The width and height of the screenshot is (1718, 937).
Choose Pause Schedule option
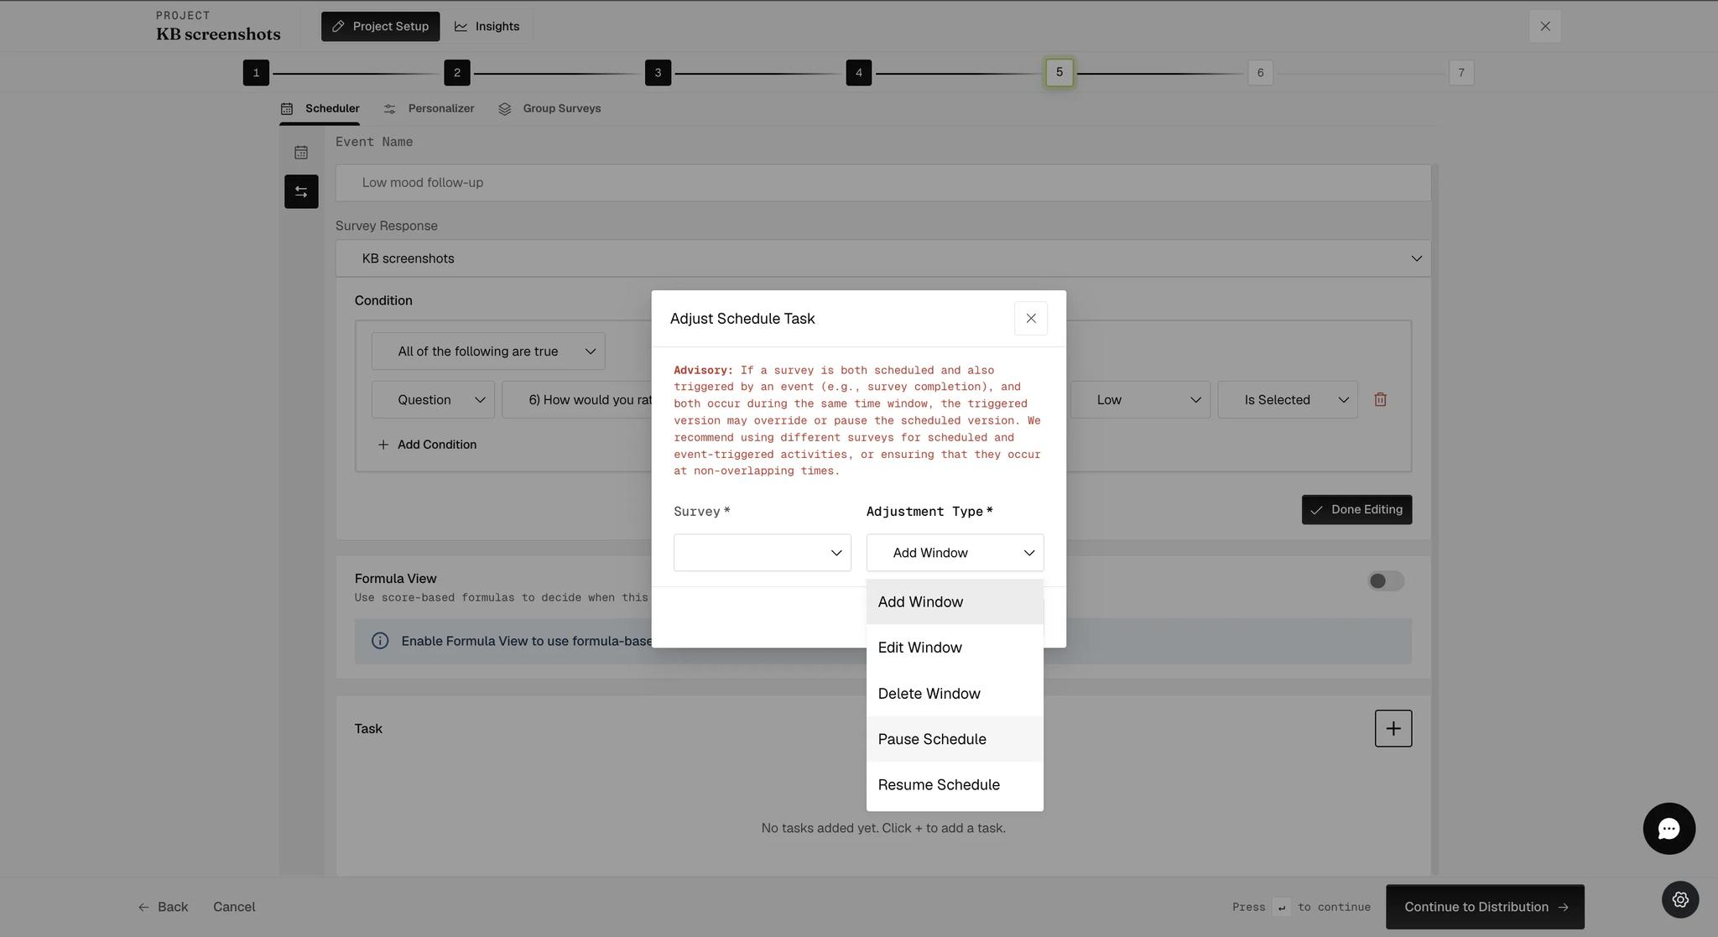955,739
